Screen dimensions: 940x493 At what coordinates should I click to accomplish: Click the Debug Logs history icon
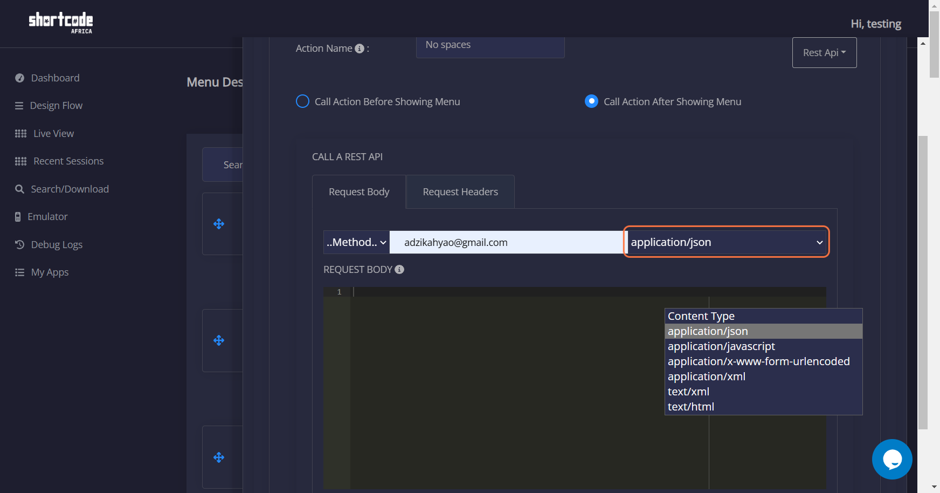(19, 245)
